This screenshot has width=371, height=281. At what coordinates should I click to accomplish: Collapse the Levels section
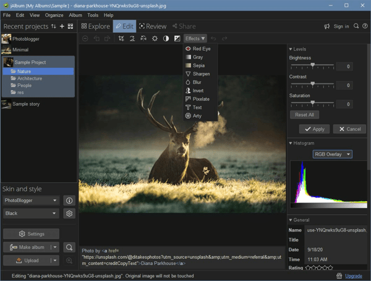point(291,49)
